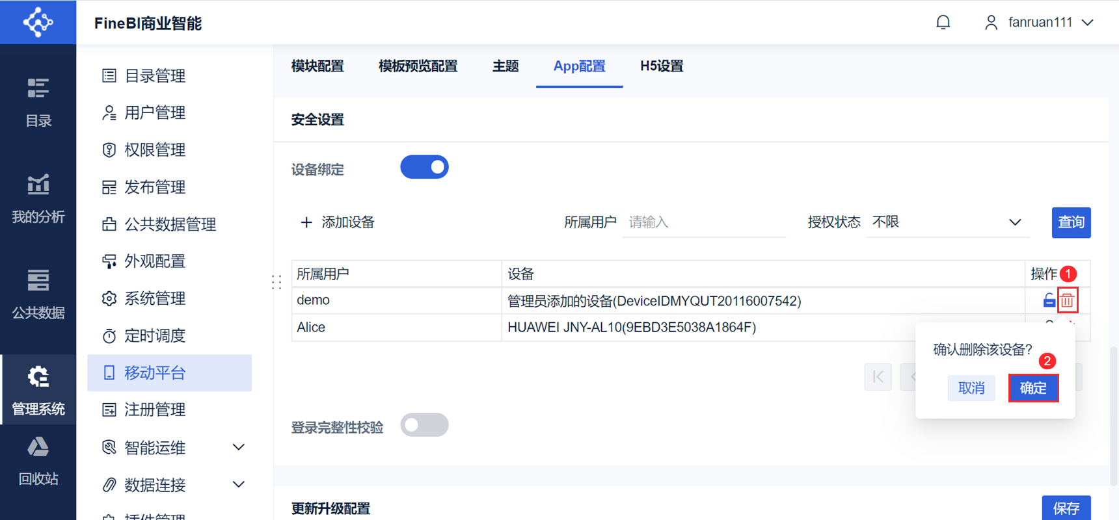Open 外观配置 in the admin menu
The width and height of the screenshot is (1119, 520).
(x=170, y=261)
